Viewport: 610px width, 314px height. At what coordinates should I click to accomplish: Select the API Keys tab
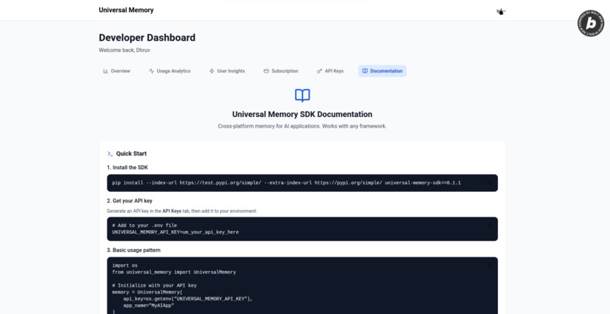(x=330, y=71)
